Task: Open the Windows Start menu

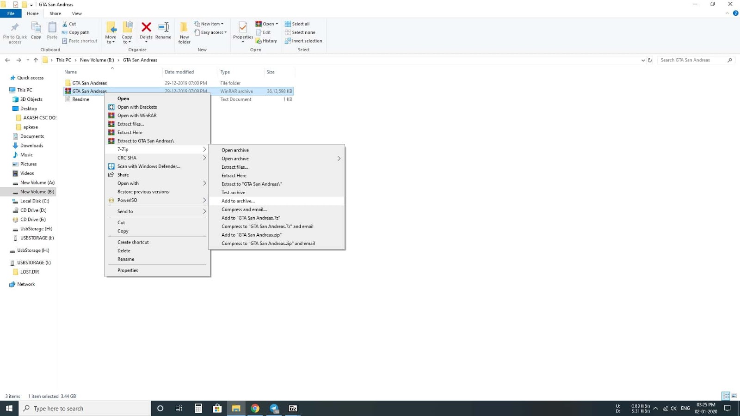Action: [9, 408]
